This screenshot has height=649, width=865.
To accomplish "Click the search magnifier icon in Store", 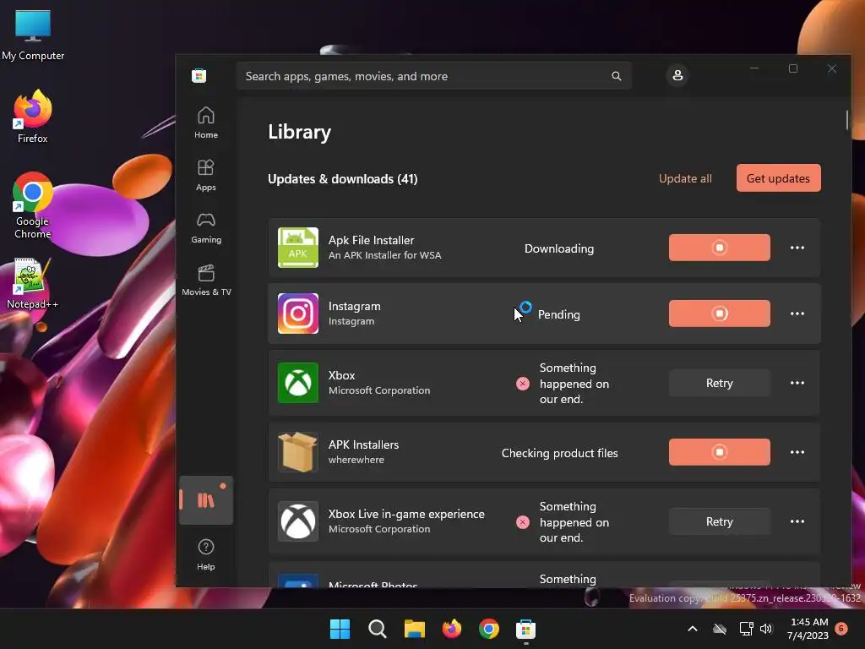I will [x=616, y=76].
